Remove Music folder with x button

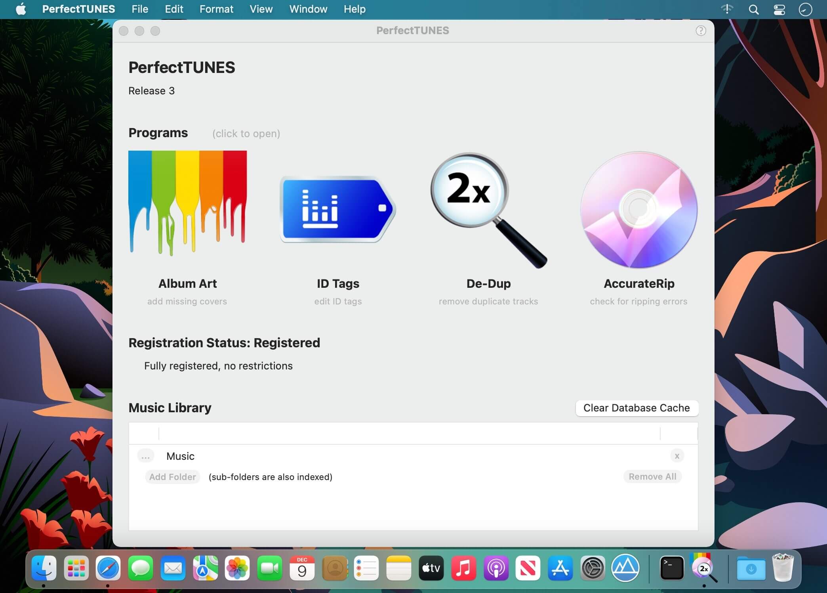coord(677,456)
